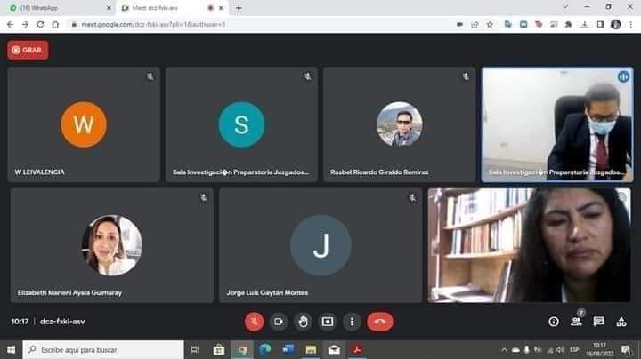Image resolution: width=641 pixels, height=359 pixels.
Task: Raise your hand in the meeting
Action: pyautogui.click(x=304, y=322)
